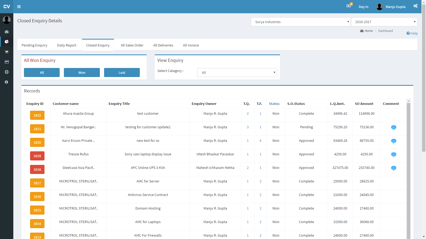Click enquiry title Antivirus Service Contract
The height and width of the screenshot is (239, 426).
[x=148, y=195]
